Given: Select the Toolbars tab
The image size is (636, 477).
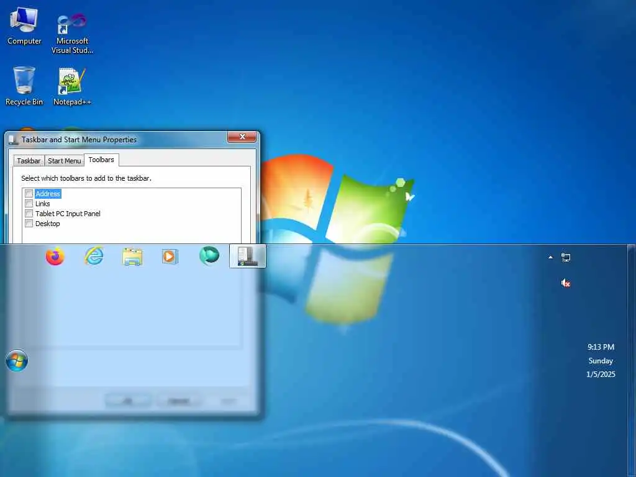Looking at the screenshot, I should 101,160.
